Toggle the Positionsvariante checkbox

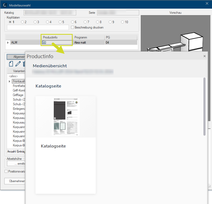[x=6, y=171]
